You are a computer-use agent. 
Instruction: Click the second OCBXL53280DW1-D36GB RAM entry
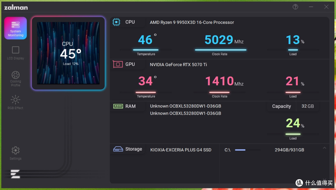coord(185,113)
